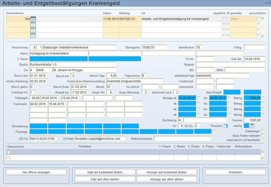This screenshot has height=187, width=271.
Task: Close the Krankengeld window with the X icon
Action: (x=269, y=2)
